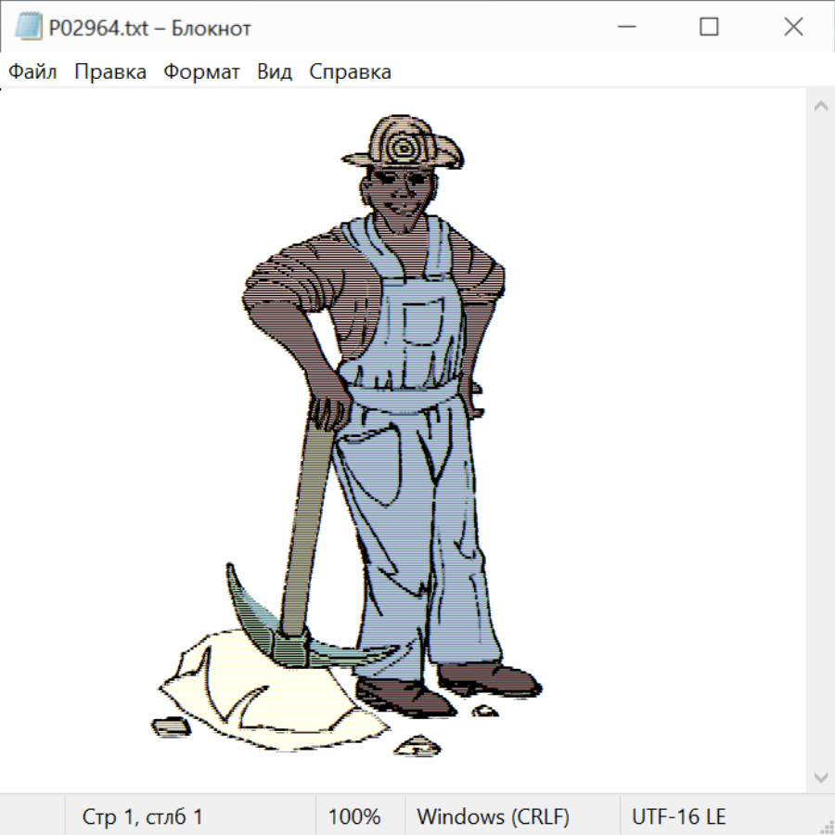
Task: Select the Windows (CRLF) status field
Action: (493, 817)
